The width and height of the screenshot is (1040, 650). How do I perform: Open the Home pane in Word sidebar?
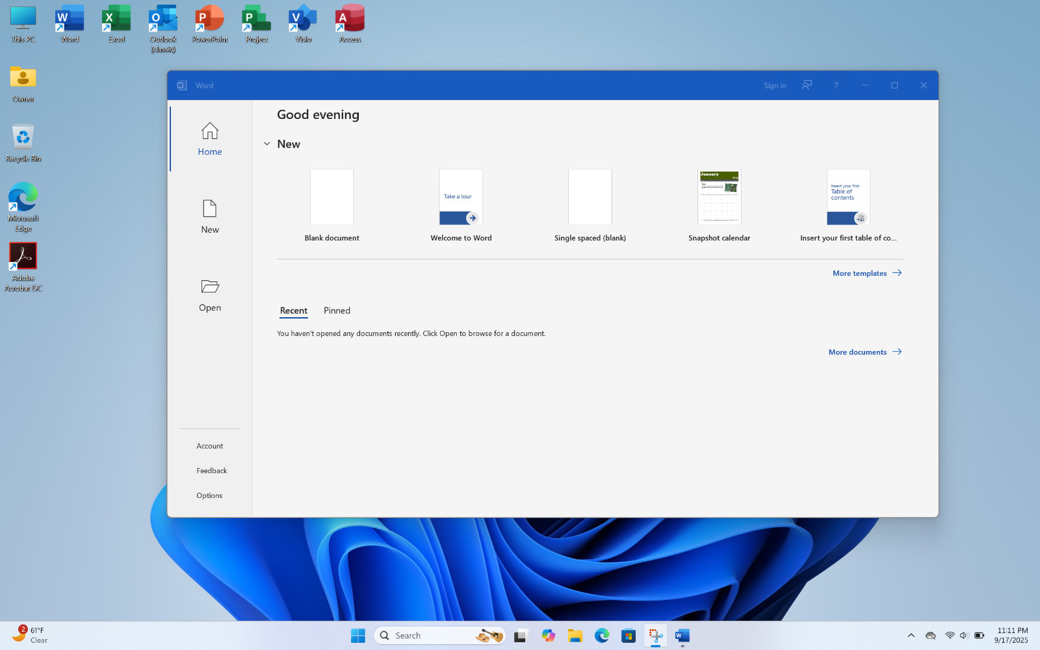click(x=210, y=138)
